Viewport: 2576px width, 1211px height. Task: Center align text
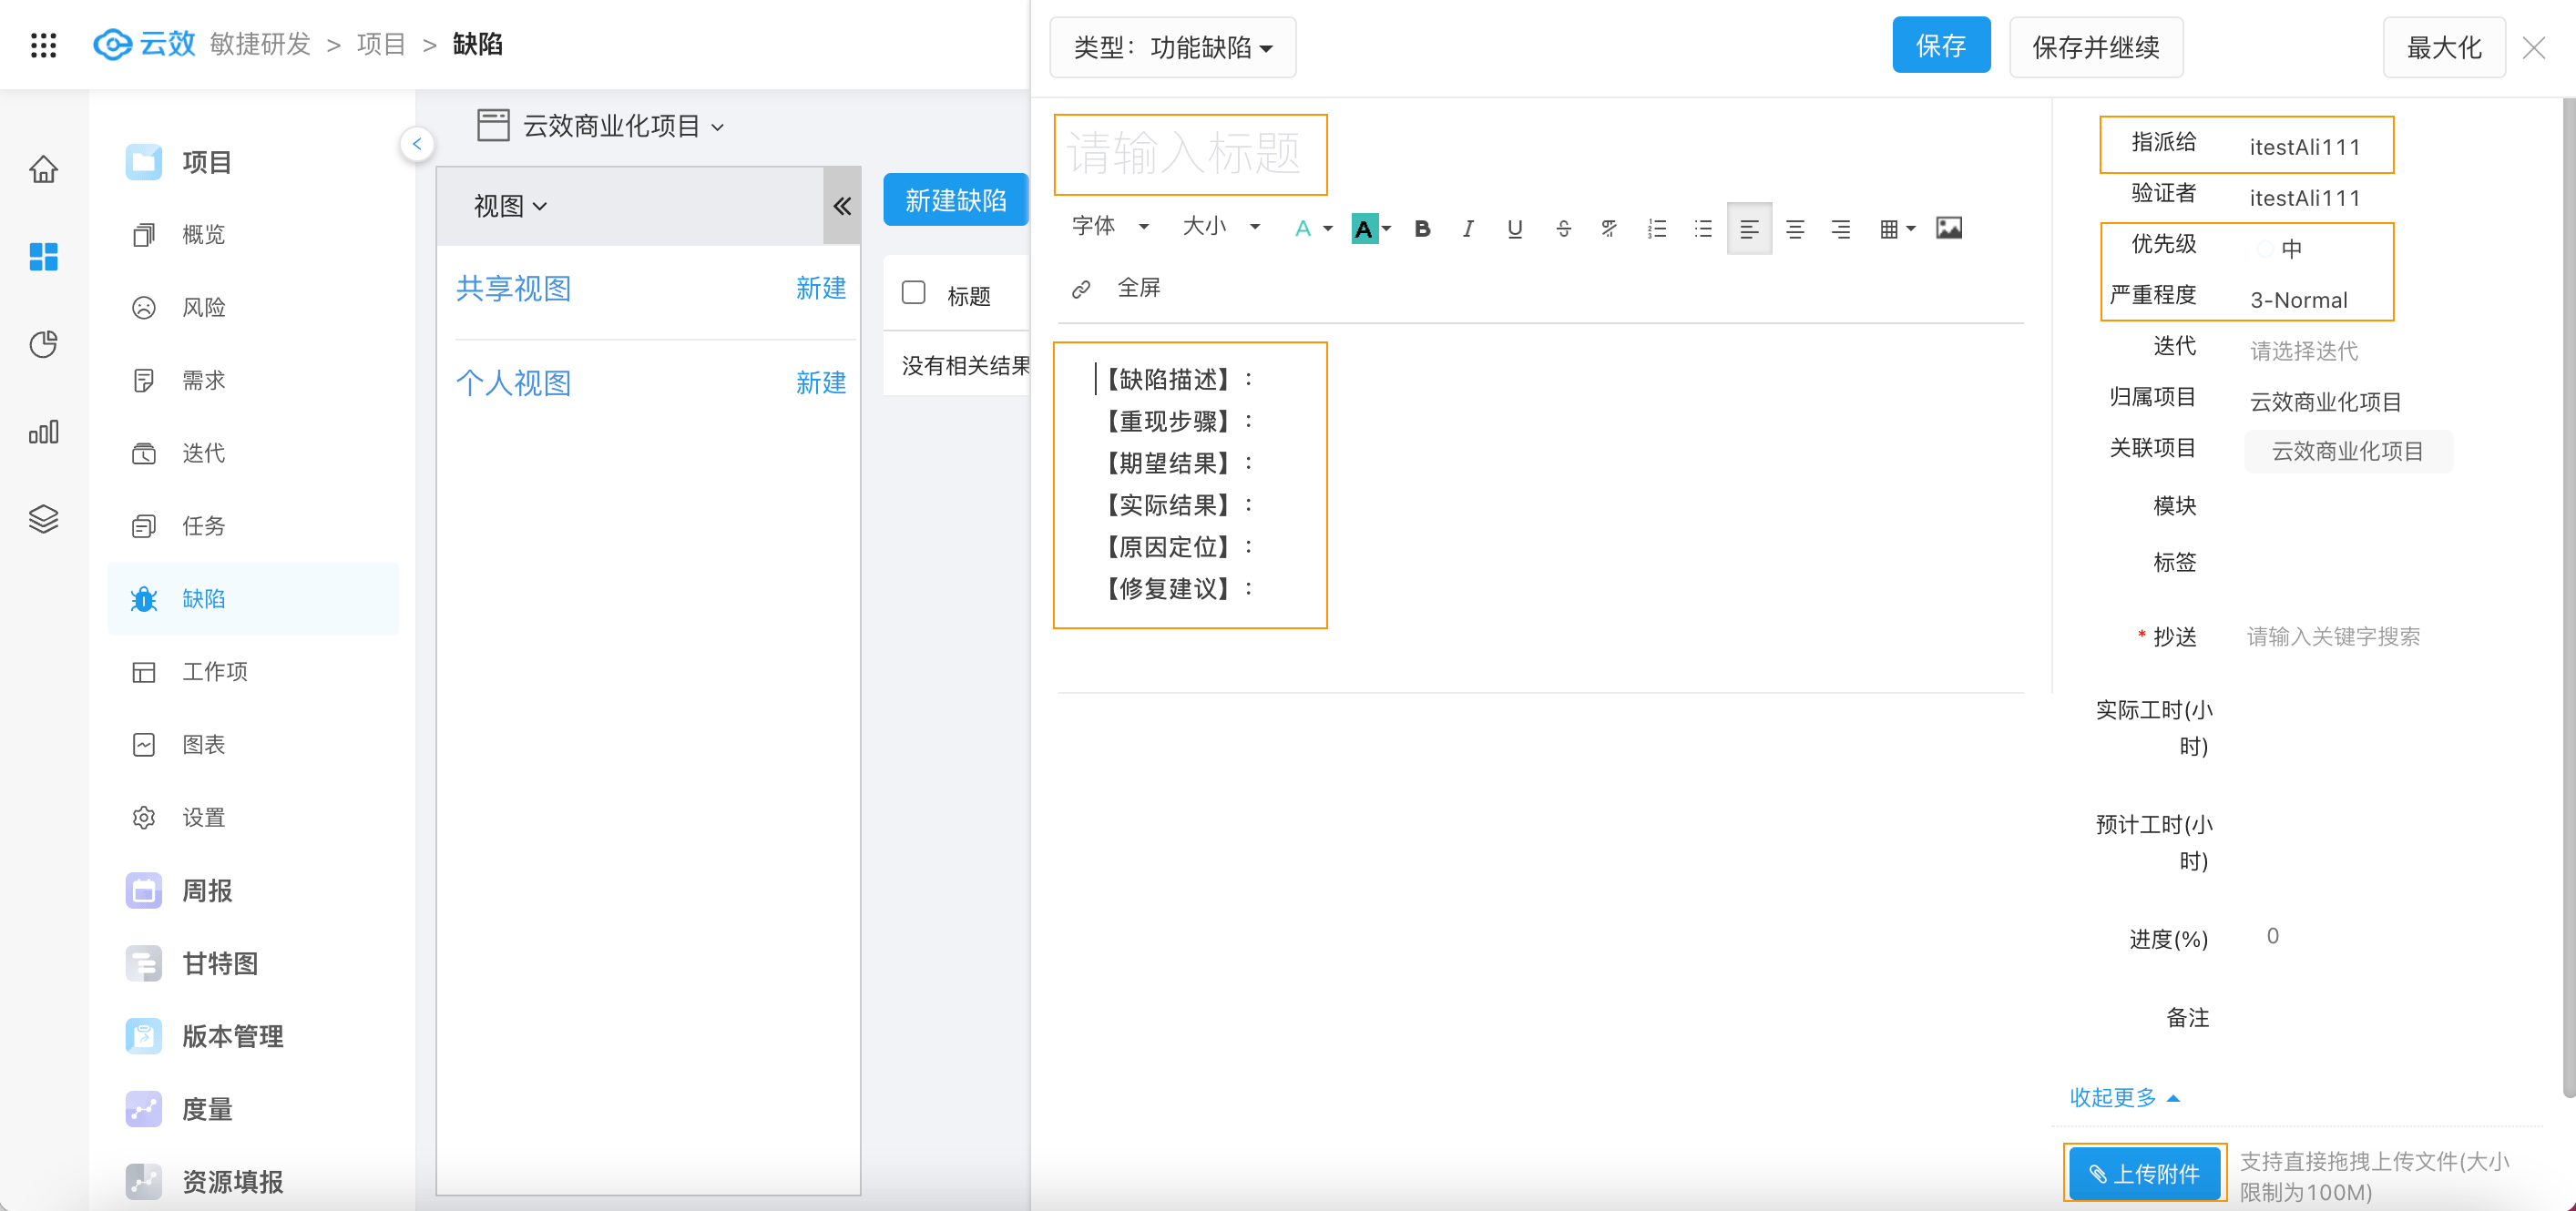[x=1795, y=229]
